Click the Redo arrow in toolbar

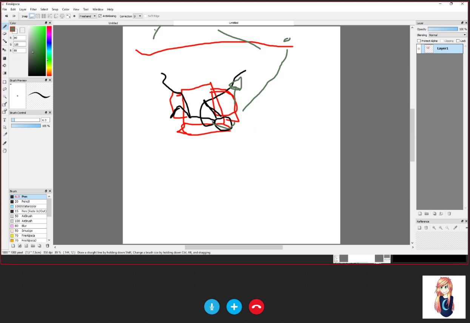click(x=14, y=16)
